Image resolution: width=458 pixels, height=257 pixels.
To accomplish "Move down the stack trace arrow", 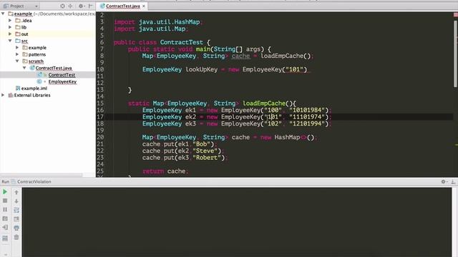I will click(x=16, y=201).
